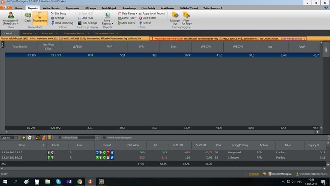This screenshot has height=186, width=330.
Task: Select the Cash game mode icon
Action: pyautogui.click(x=27, y=17)
